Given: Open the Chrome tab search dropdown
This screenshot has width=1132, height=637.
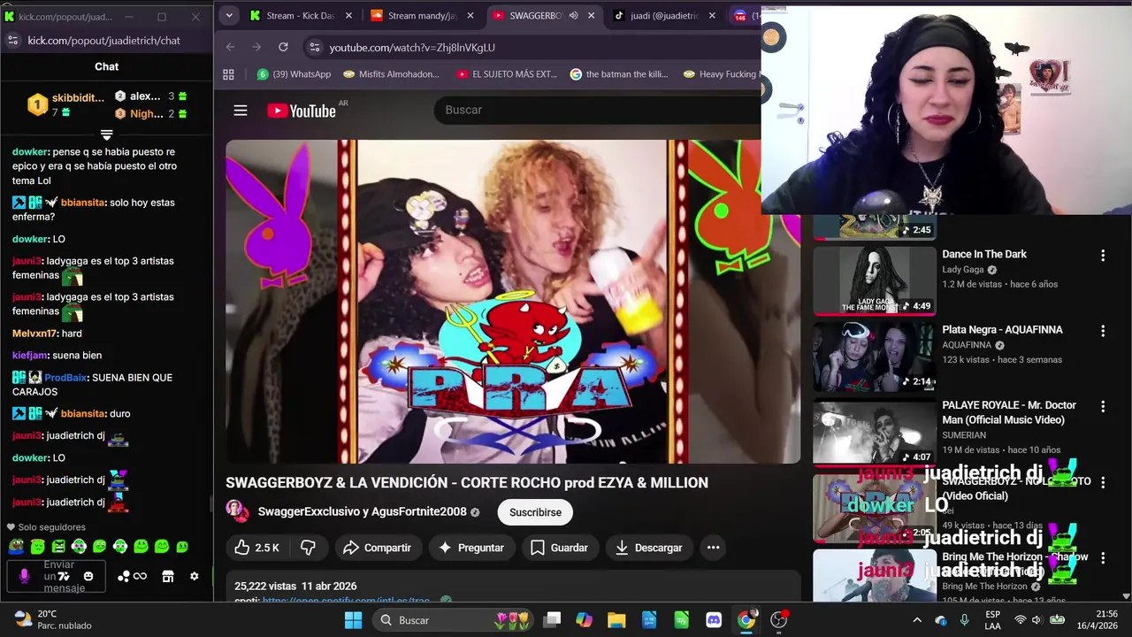Looking at the screenshot, I should point(229,16).
